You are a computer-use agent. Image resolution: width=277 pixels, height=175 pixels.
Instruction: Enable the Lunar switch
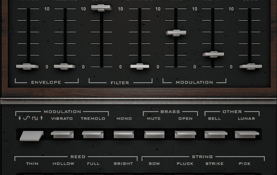pos(246,134)
